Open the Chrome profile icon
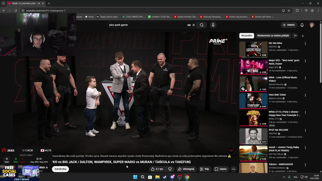The image size is (322, 181). pos(312,11)
